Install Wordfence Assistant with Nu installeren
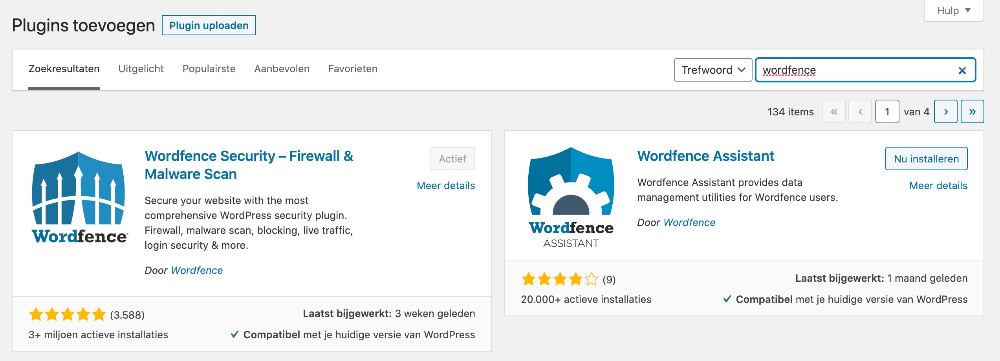The height and width of the screenshot is (361, 1000). coord(926,159)
